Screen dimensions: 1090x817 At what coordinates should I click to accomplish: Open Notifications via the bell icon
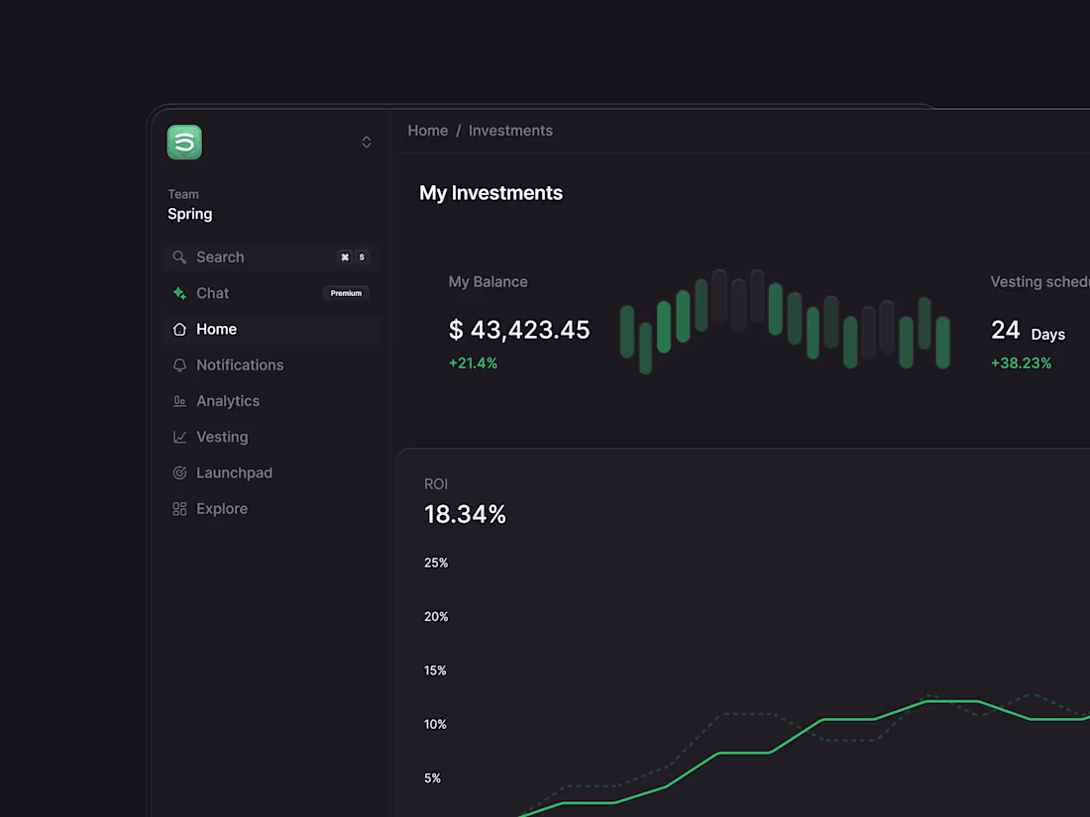coord(180,364)
